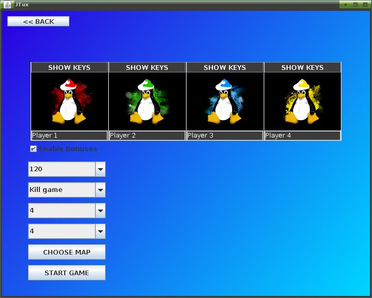Show keys for Player 4
Screen dimensions: 372x298
tap(302, 67)
